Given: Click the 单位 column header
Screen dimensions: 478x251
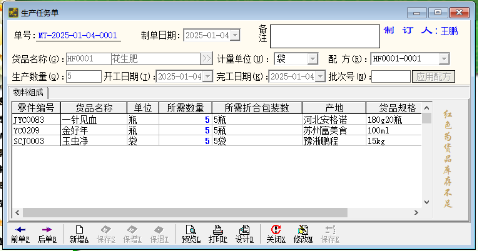Looking at the screenshot, I should pyautogui.click(x=143, y=108).
